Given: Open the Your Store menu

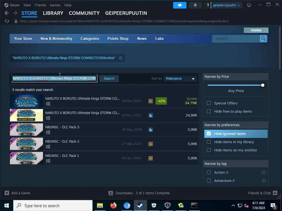Looking at the screenshot, I should [x=23, y=38].
